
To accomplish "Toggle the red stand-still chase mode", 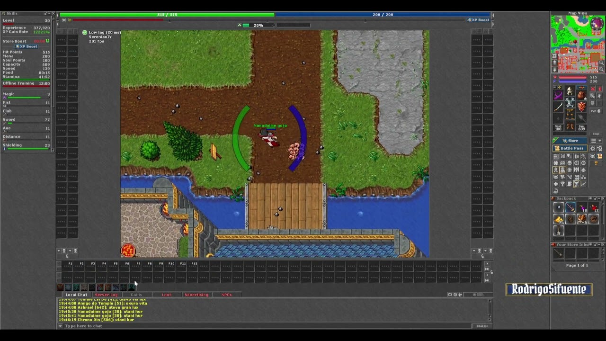I will point(599,89).
